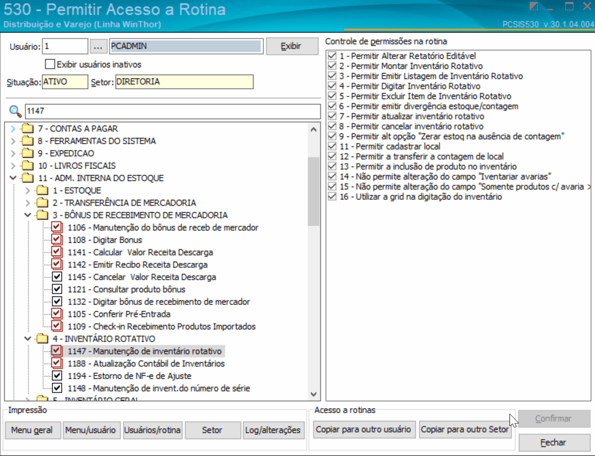Click the Fechar button
Image resolution: width=595 pixels, height=456 pixels.
[x=554, y=443]
